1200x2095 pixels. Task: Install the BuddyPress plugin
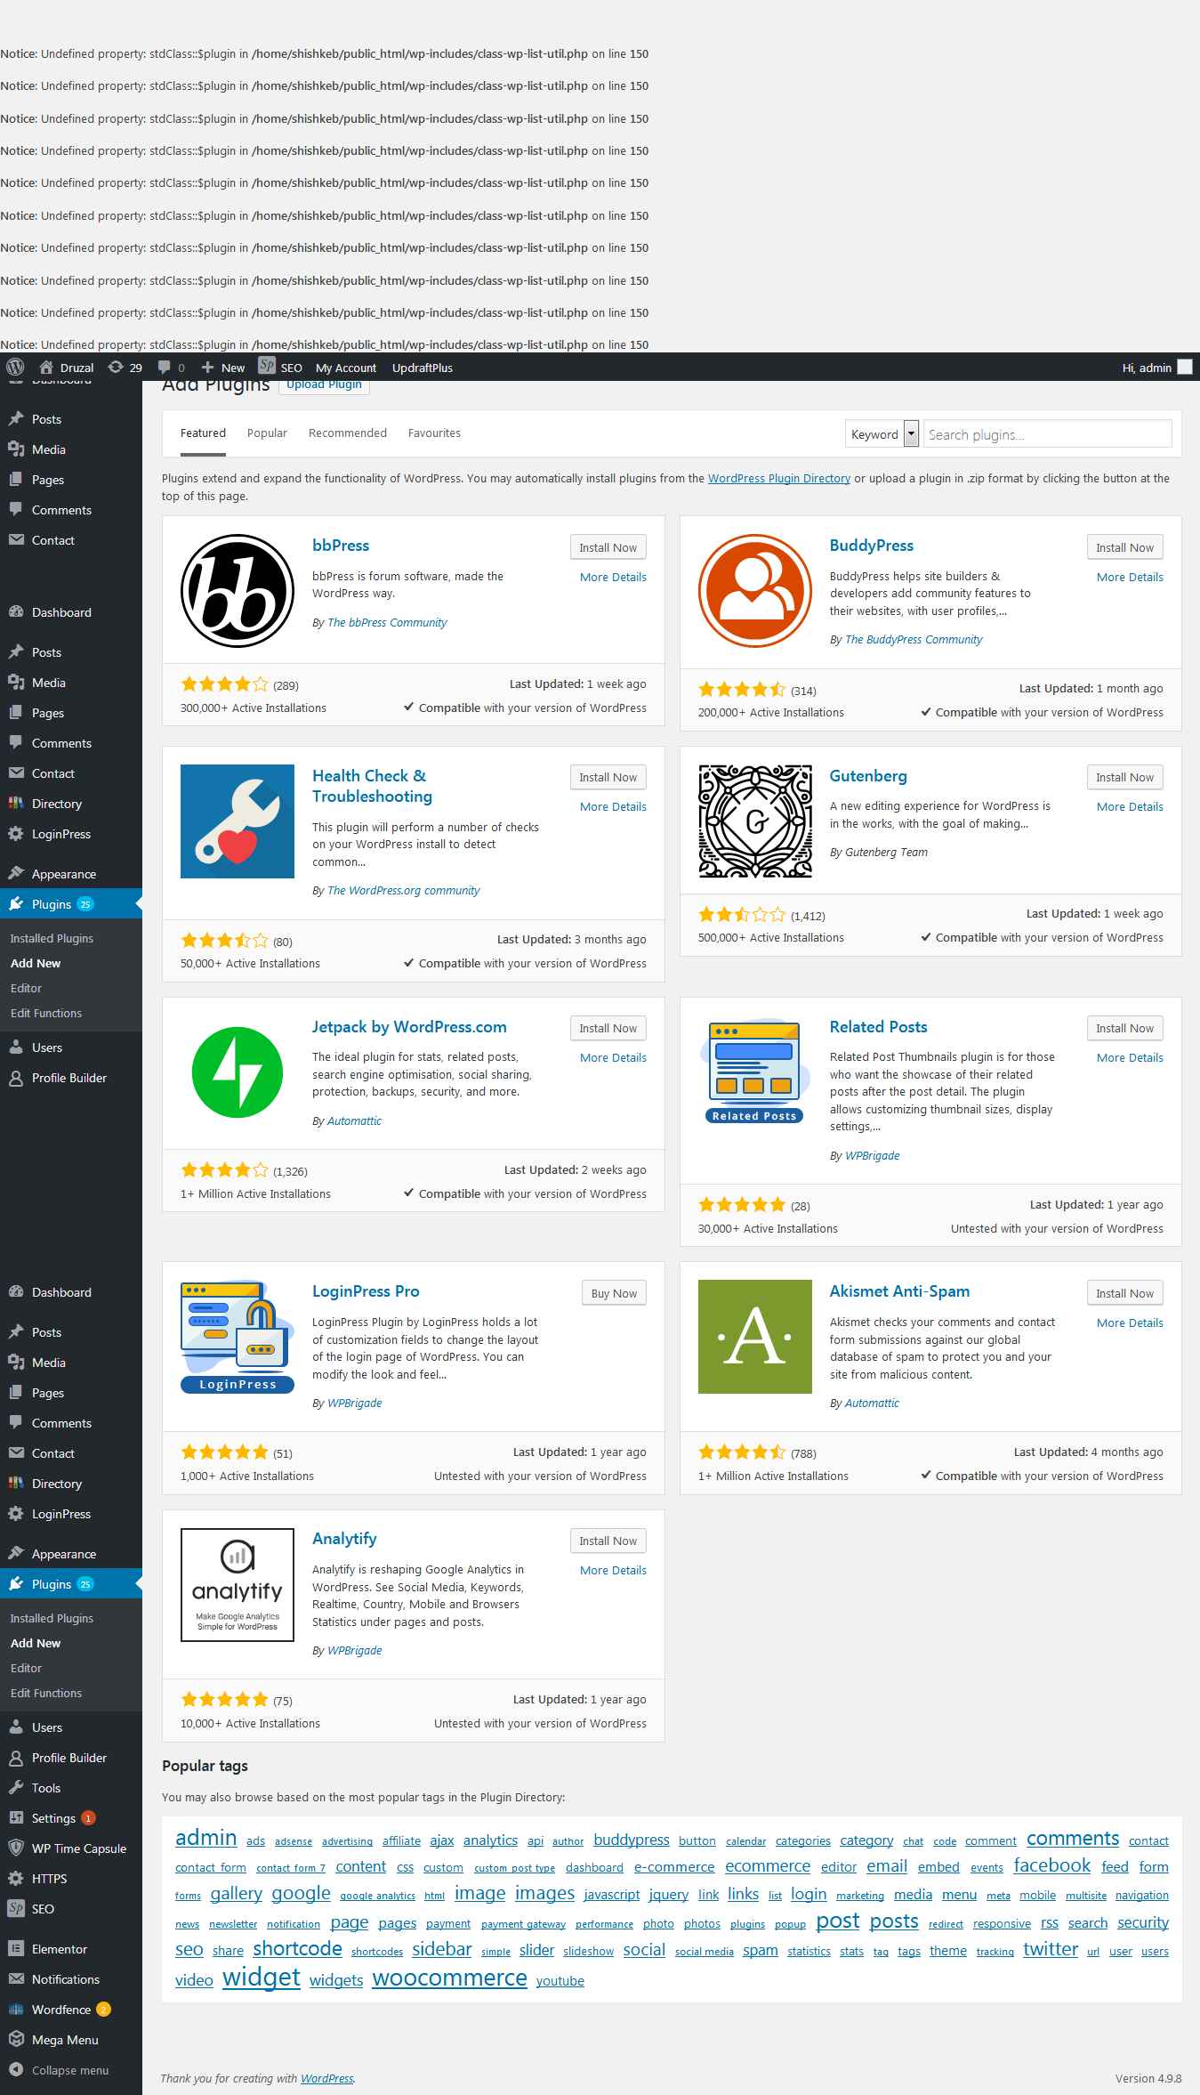1125,547
